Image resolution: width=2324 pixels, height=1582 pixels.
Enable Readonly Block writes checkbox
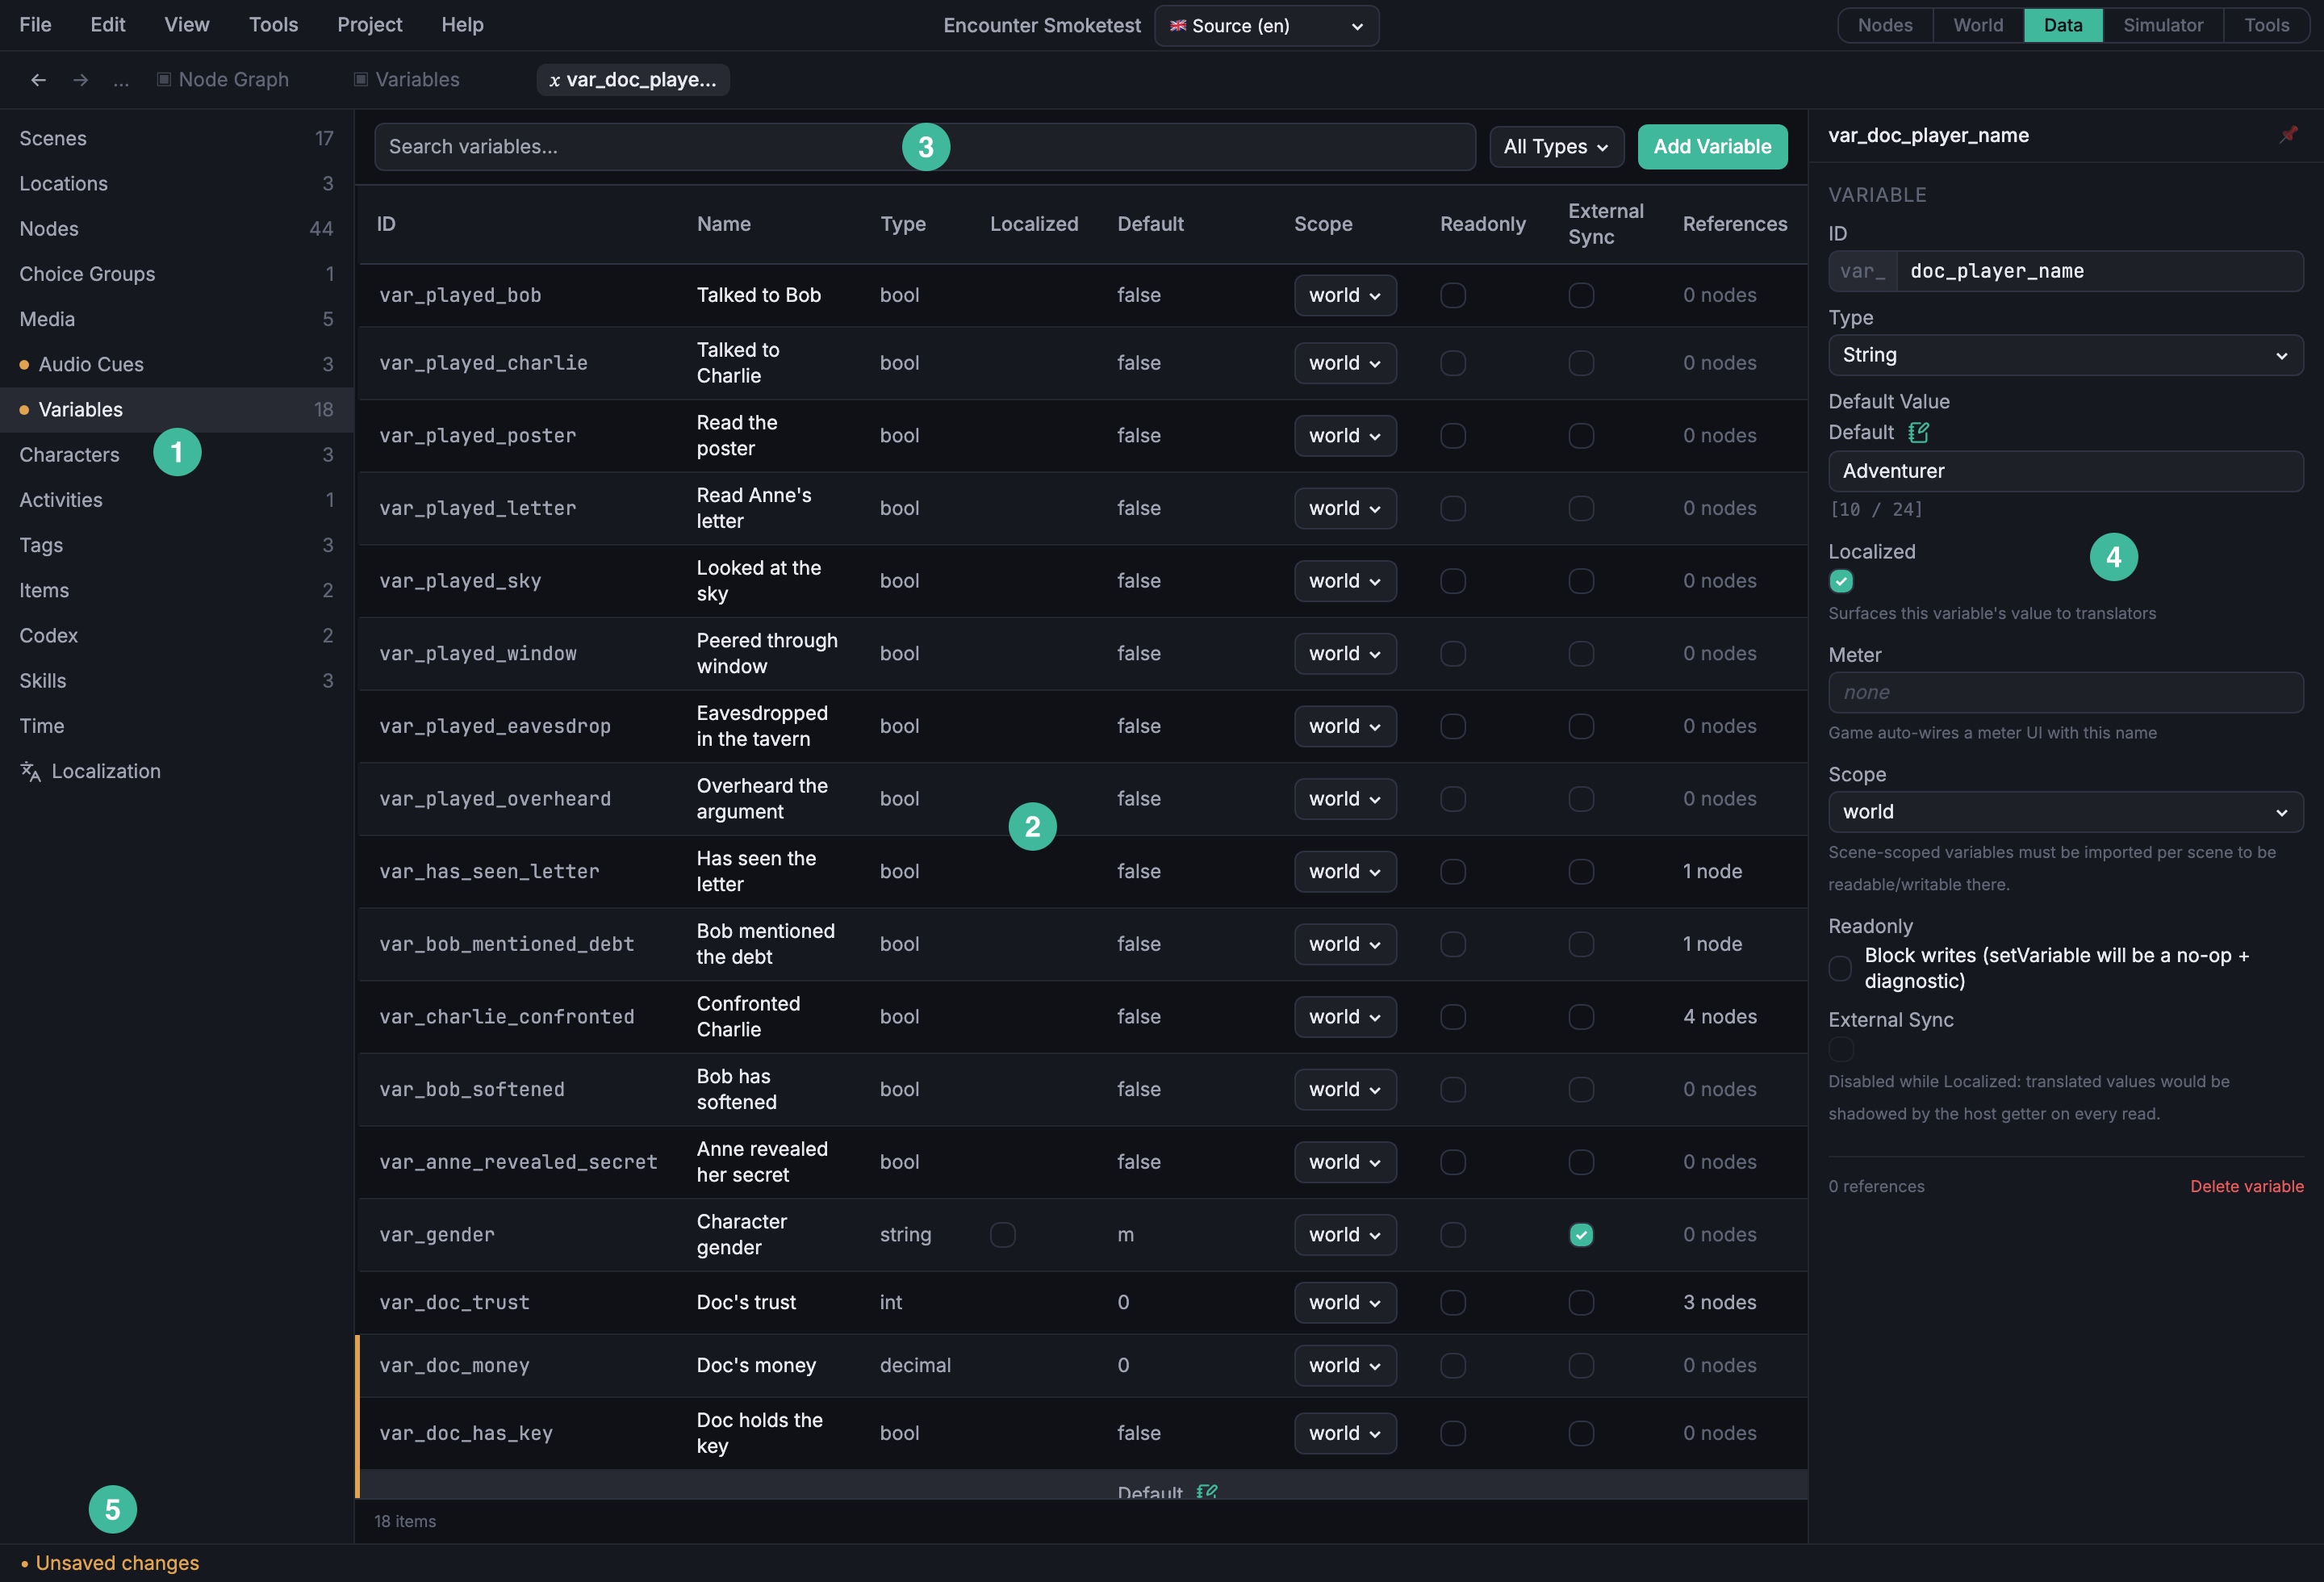[x=1840, y=968]
